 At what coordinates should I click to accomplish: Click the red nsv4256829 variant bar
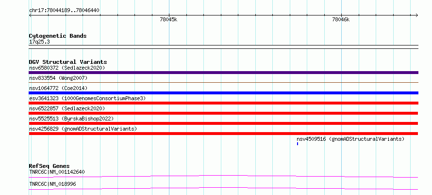point(223,134)
